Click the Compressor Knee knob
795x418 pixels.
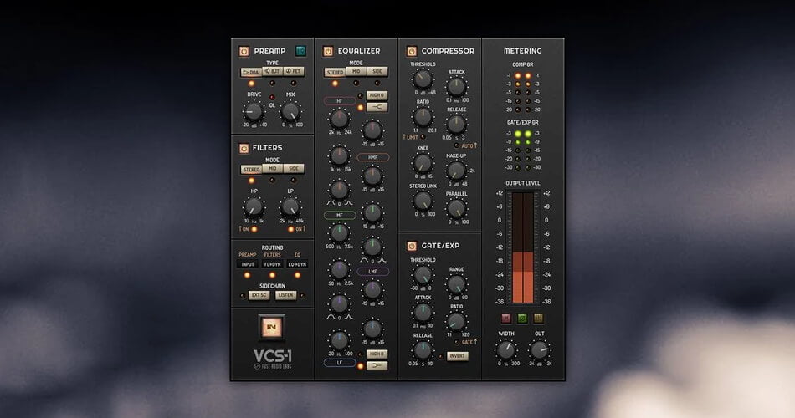(423, 163)
